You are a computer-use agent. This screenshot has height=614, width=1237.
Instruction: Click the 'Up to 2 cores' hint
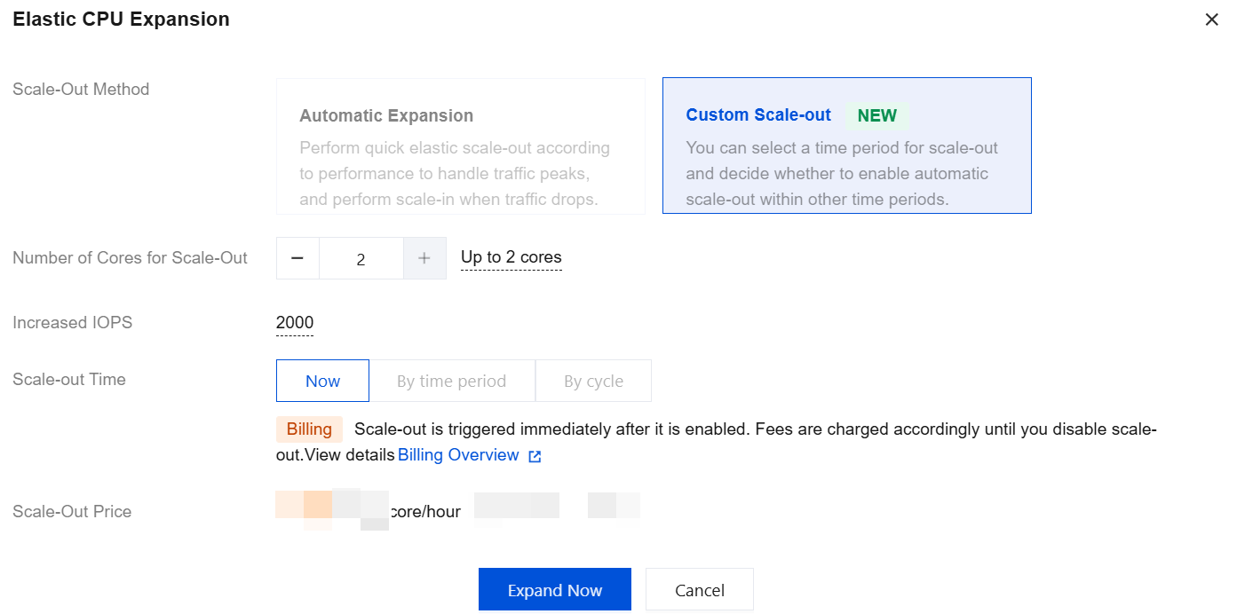tap(511, 257)
